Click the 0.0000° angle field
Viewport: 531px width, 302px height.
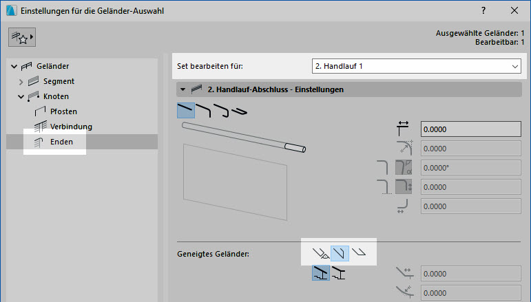coord(470,168)
